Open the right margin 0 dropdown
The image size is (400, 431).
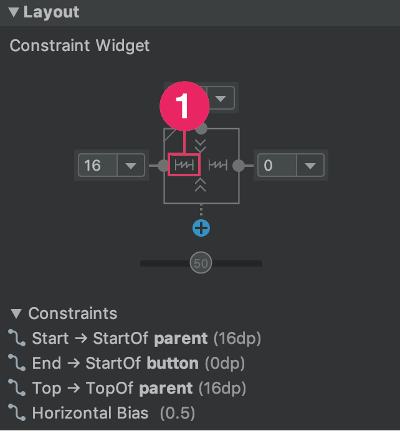point(310,166)
